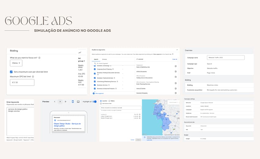This screenshot has width=260, height=159.
Task: Click the magnifier icon in segment search
Action: pos(95,63)
